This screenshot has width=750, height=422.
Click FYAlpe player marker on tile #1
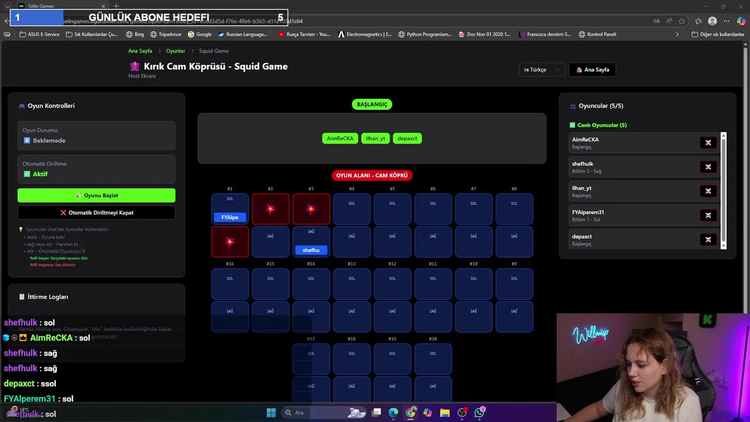[x=230, y=217]
